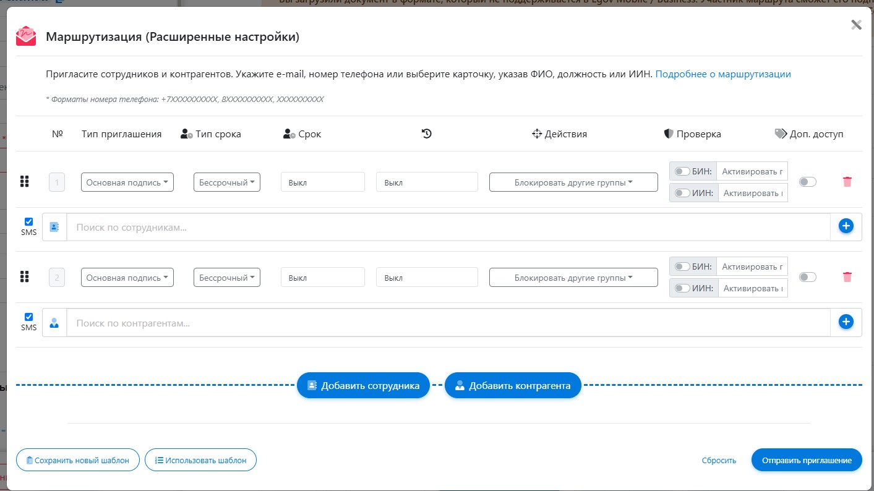Click the counterparty person icon

[x=54, y=322]
